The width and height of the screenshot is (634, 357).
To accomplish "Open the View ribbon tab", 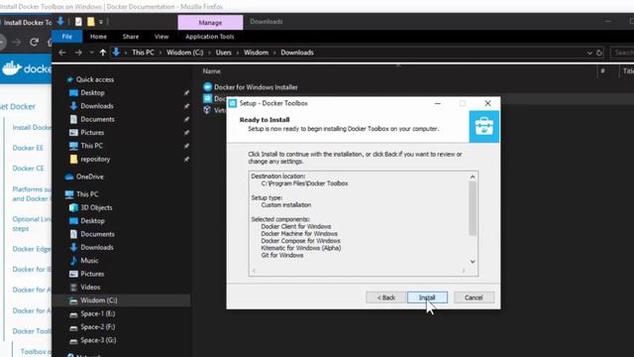I will click(x=161, y=37).
